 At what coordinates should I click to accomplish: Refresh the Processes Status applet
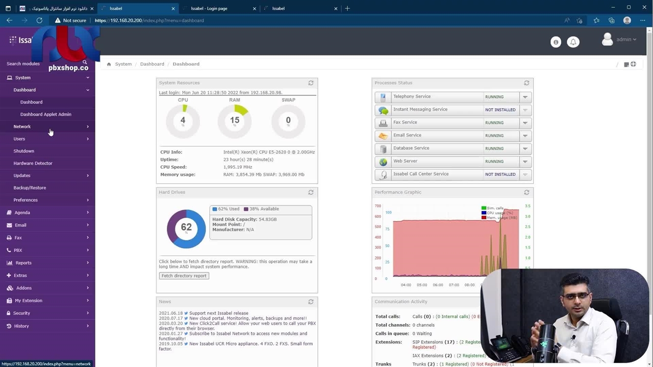pos(526,83)
